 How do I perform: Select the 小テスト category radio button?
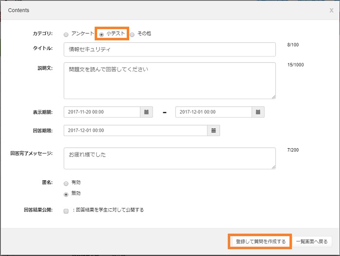[x=101, y=34]
